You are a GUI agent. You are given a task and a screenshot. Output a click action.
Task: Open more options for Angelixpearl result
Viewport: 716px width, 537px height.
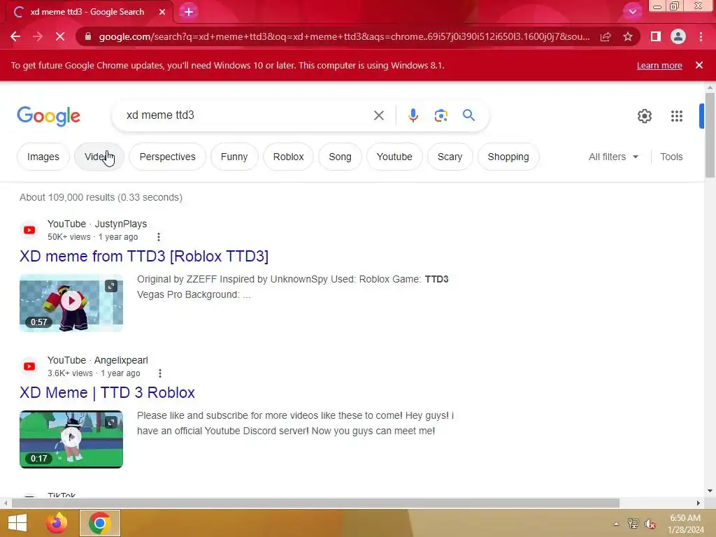160,373
